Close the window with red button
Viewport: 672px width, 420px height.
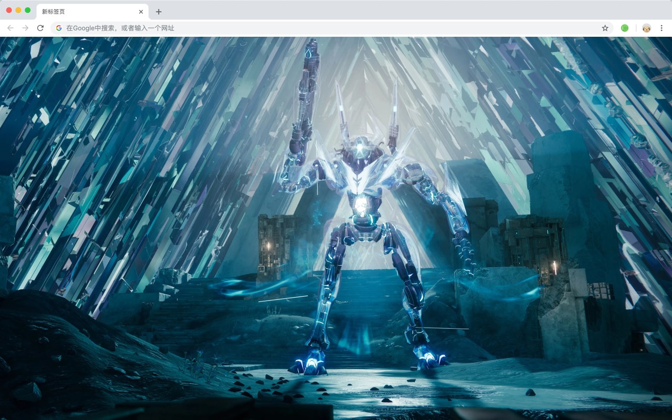click(8, 10)
